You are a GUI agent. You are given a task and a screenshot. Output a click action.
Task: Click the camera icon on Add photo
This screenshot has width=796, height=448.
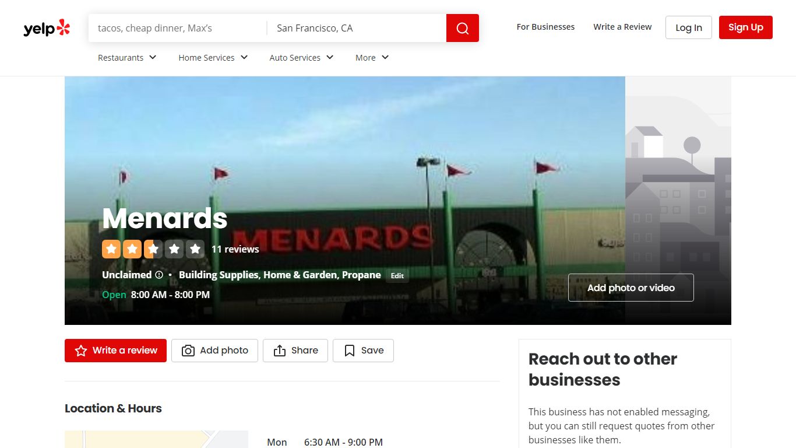(x=188, y=351)
